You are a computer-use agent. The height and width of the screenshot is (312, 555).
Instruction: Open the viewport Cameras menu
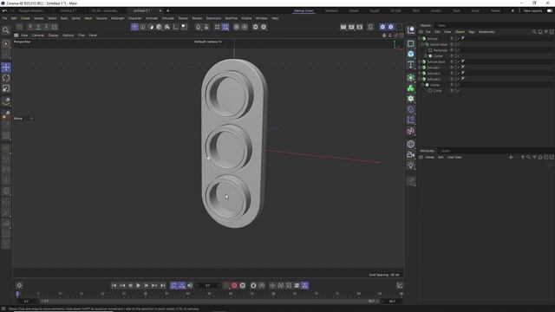tap(38, 36)
